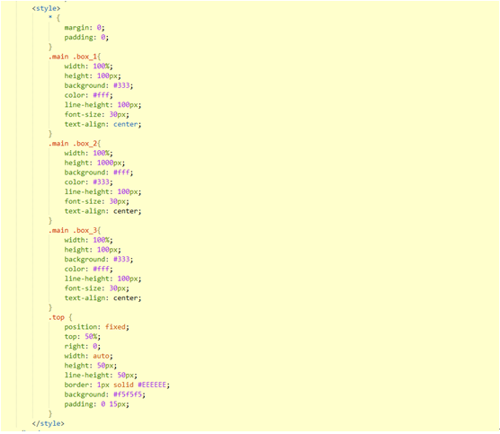Click the right: 0 declaration
The image size is (500, 434).
tap(82, 346)
